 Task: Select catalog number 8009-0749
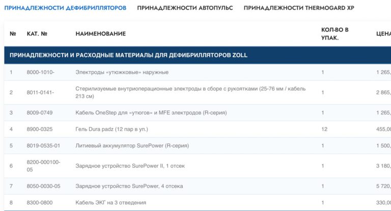40,112
